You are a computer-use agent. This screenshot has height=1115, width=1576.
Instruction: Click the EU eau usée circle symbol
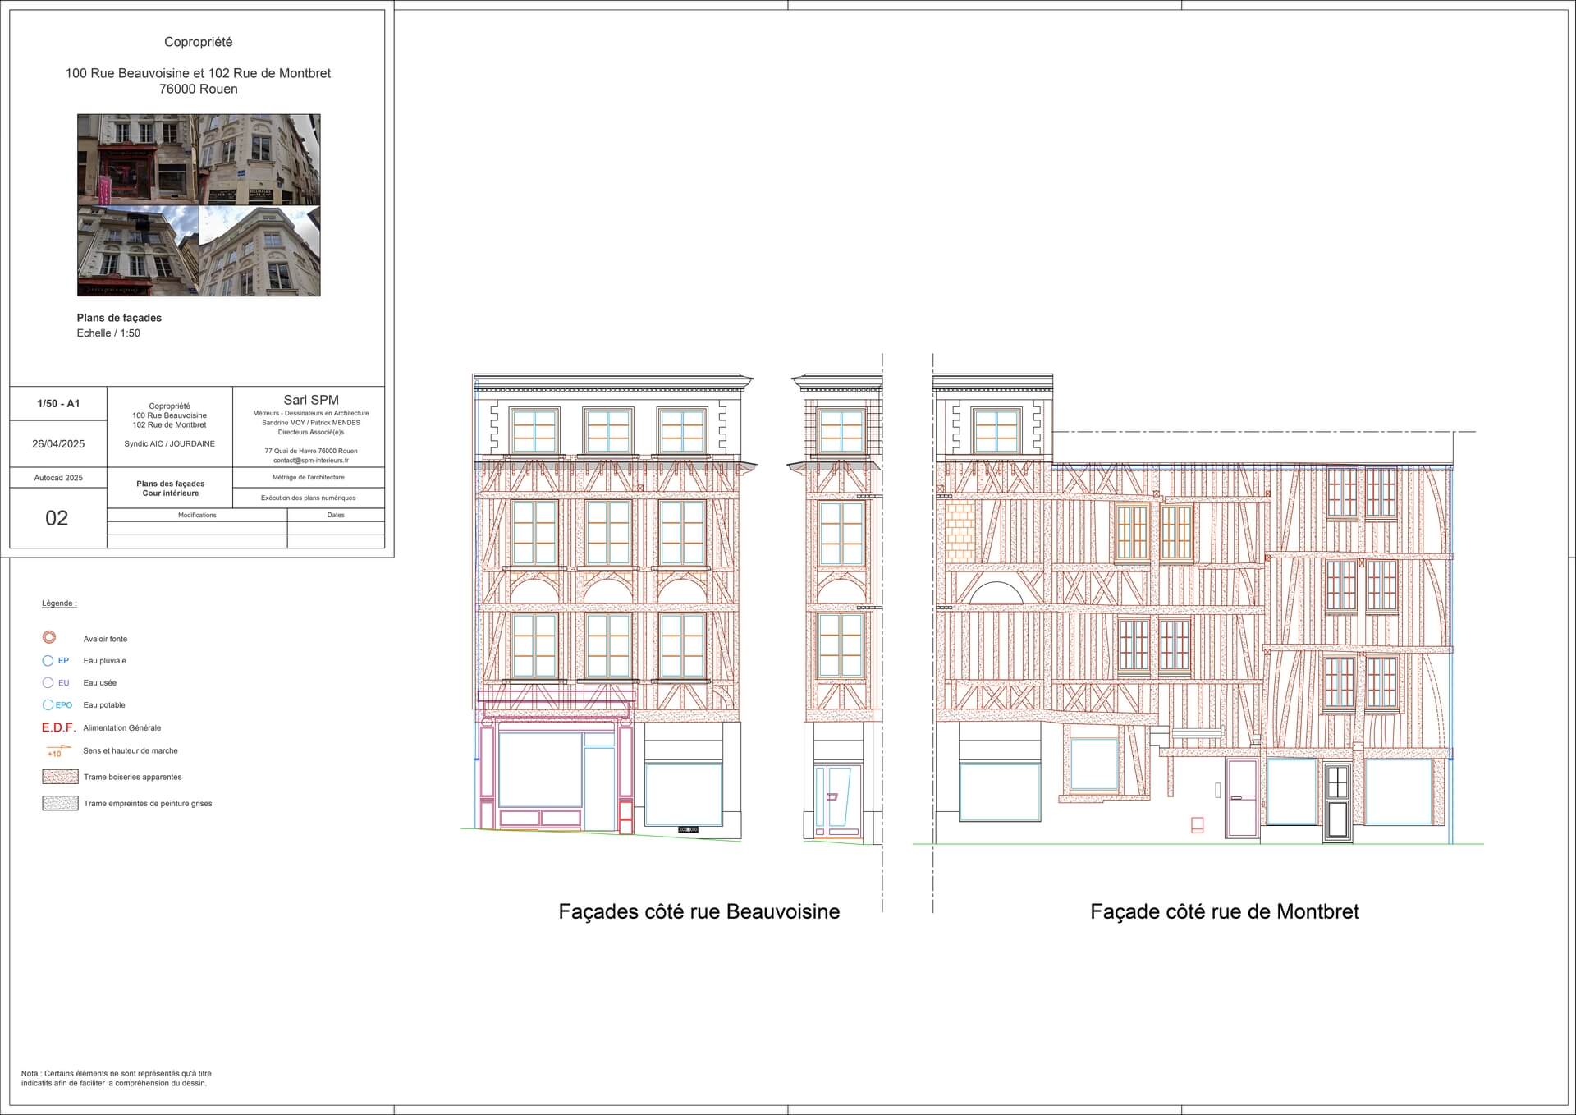pyautogui.click(x=48, y=683)
